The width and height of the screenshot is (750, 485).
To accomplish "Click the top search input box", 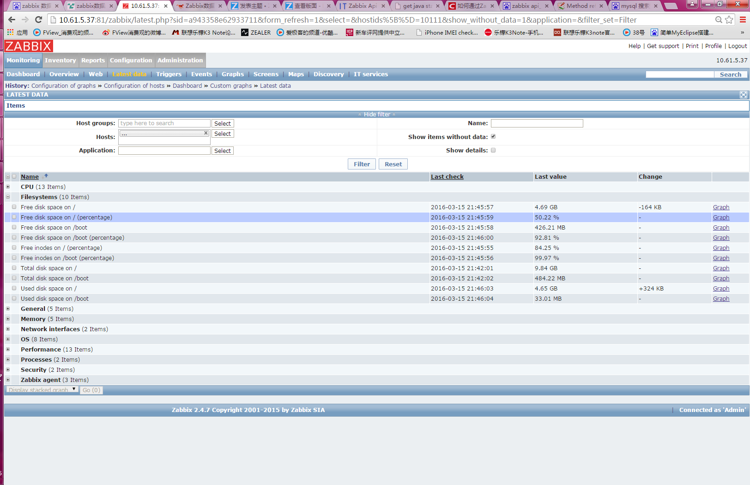I will click(x=680, y=74).
